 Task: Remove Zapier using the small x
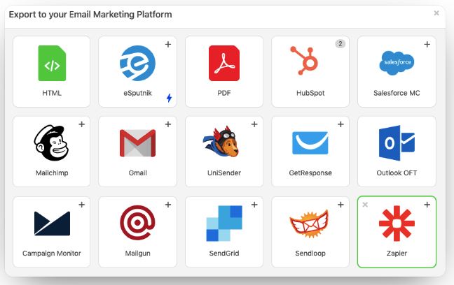(365, 205)
